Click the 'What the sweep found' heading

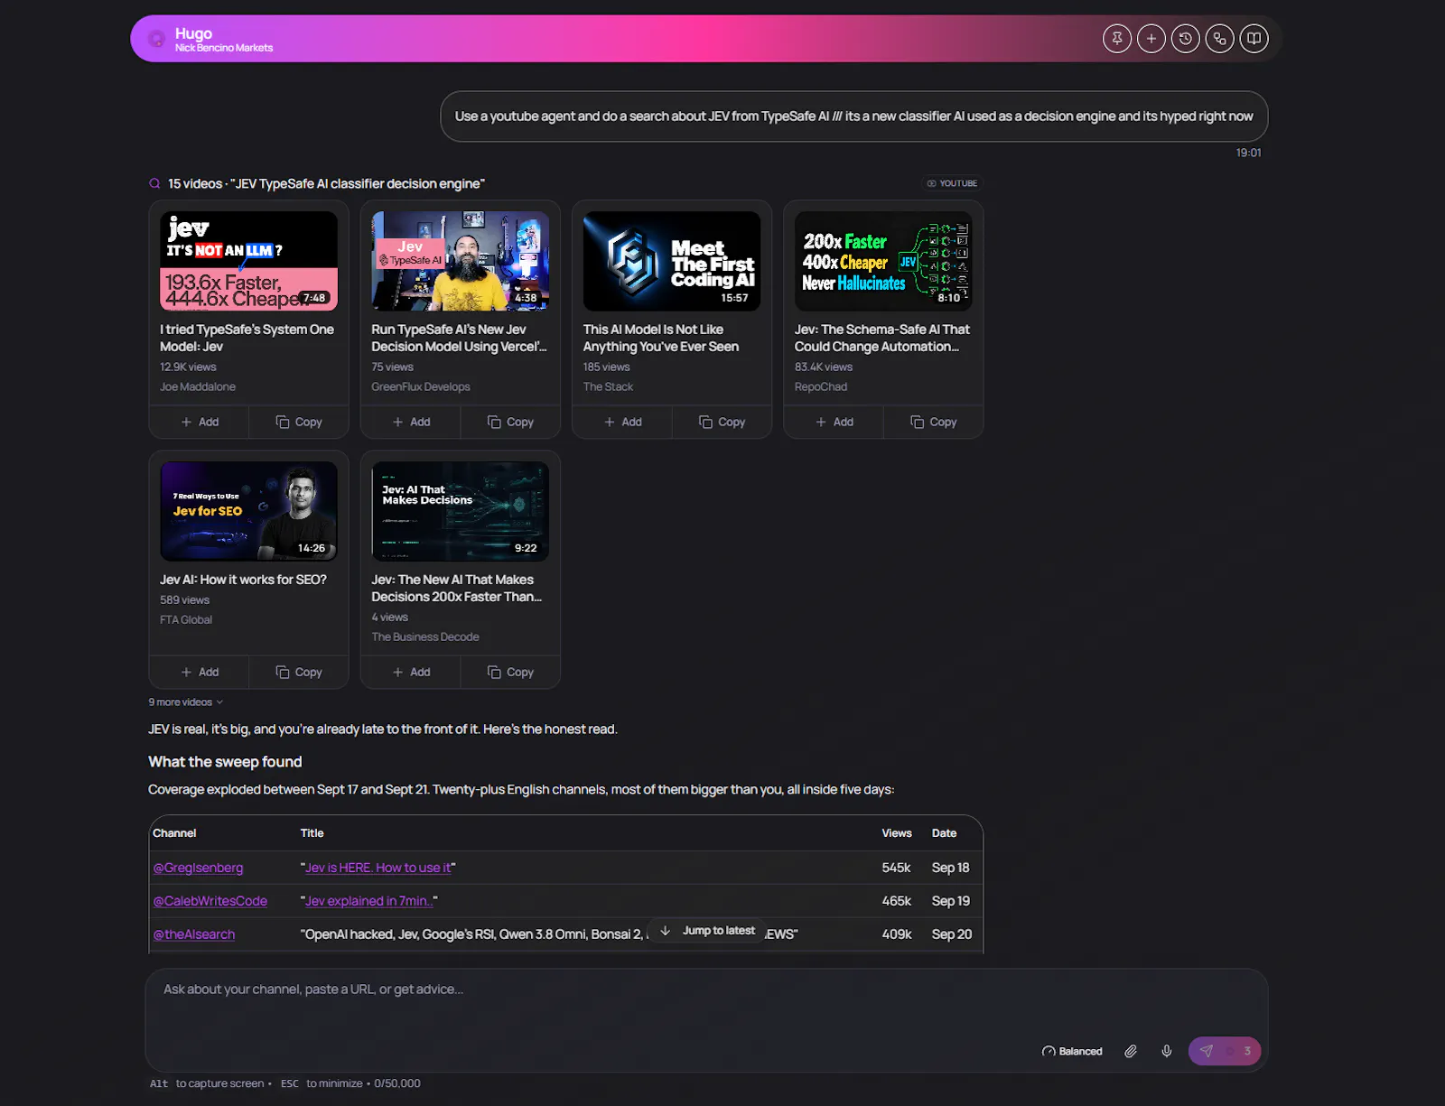click(225, 762)
